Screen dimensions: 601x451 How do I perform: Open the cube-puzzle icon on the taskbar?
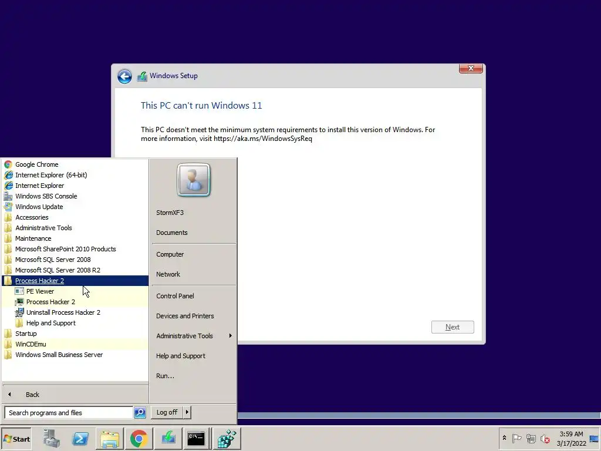227,439
